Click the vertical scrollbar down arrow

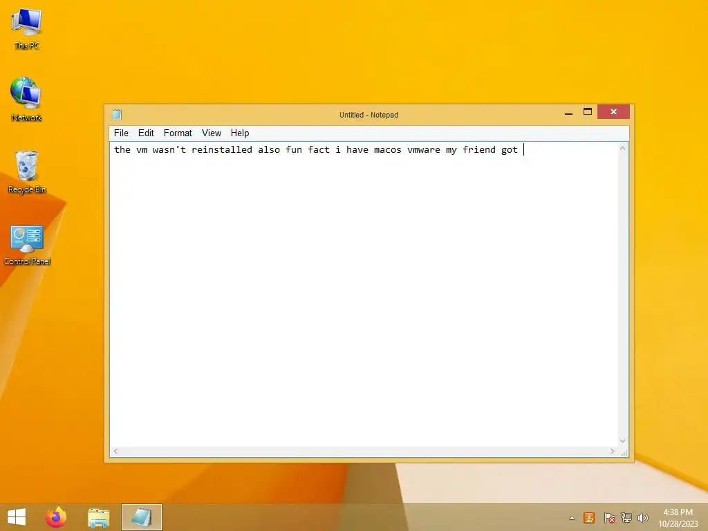click(623, 441)
